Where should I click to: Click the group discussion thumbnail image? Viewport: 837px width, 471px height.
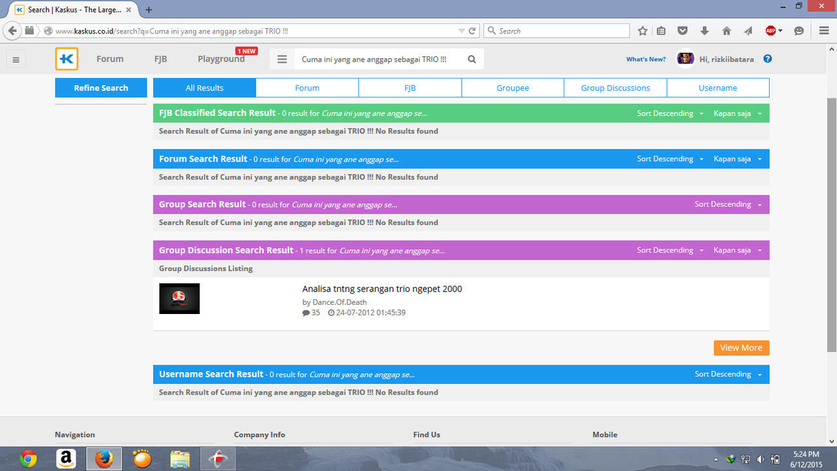(x=179, y=298)
